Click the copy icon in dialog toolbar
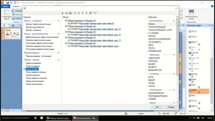The image size is (215, 121). [x=66, y=13]
